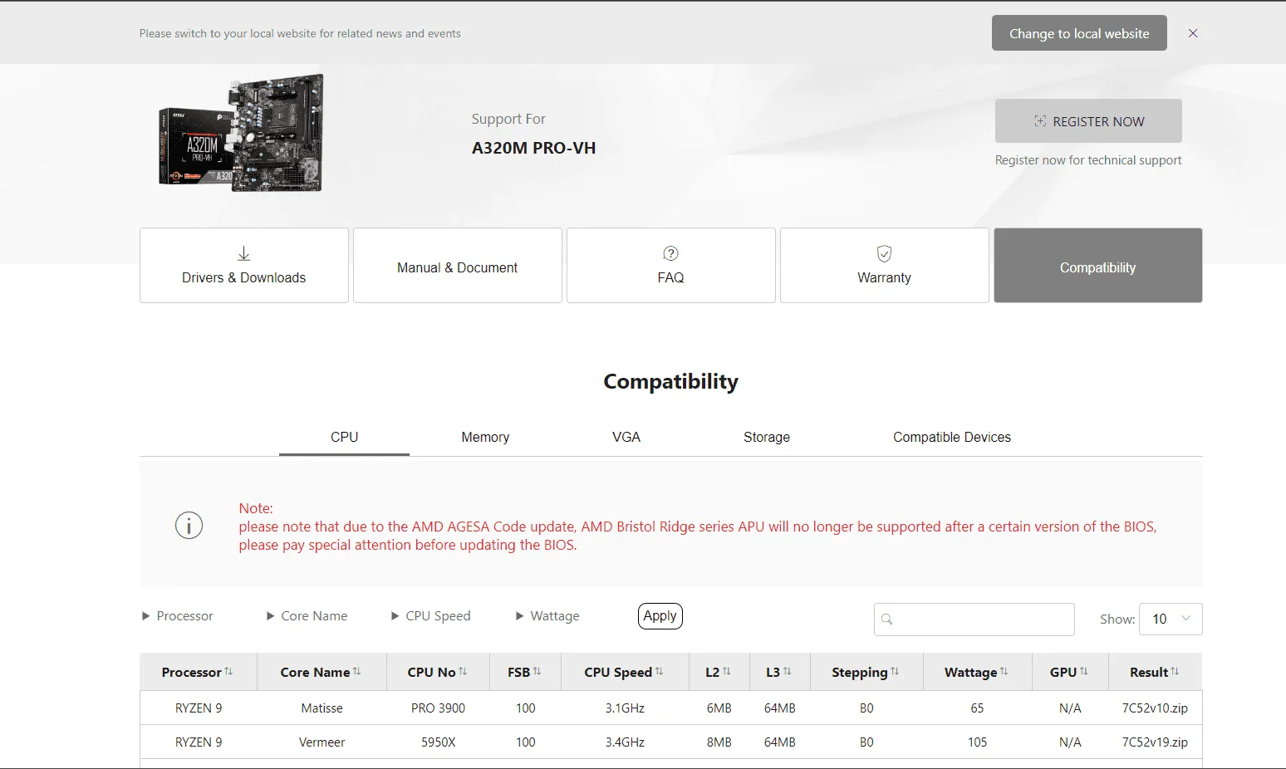Sort table by L2 column
Viewport: 1286px width, 769px height.
[719, 672]
